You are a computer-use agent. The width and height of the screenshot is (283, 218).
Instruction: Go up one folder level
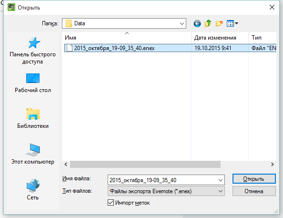[208, 23]
